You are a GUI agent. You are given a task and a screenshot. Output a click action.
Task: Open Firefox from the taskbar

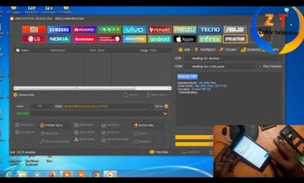pos(53,174)
